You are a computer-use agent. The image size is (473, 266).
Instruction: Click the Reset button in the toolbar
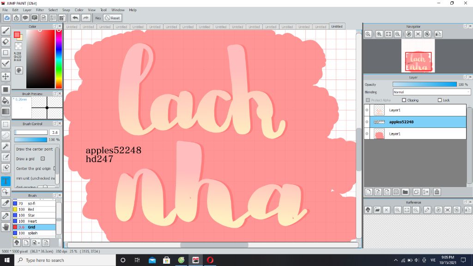pos(113,18)
